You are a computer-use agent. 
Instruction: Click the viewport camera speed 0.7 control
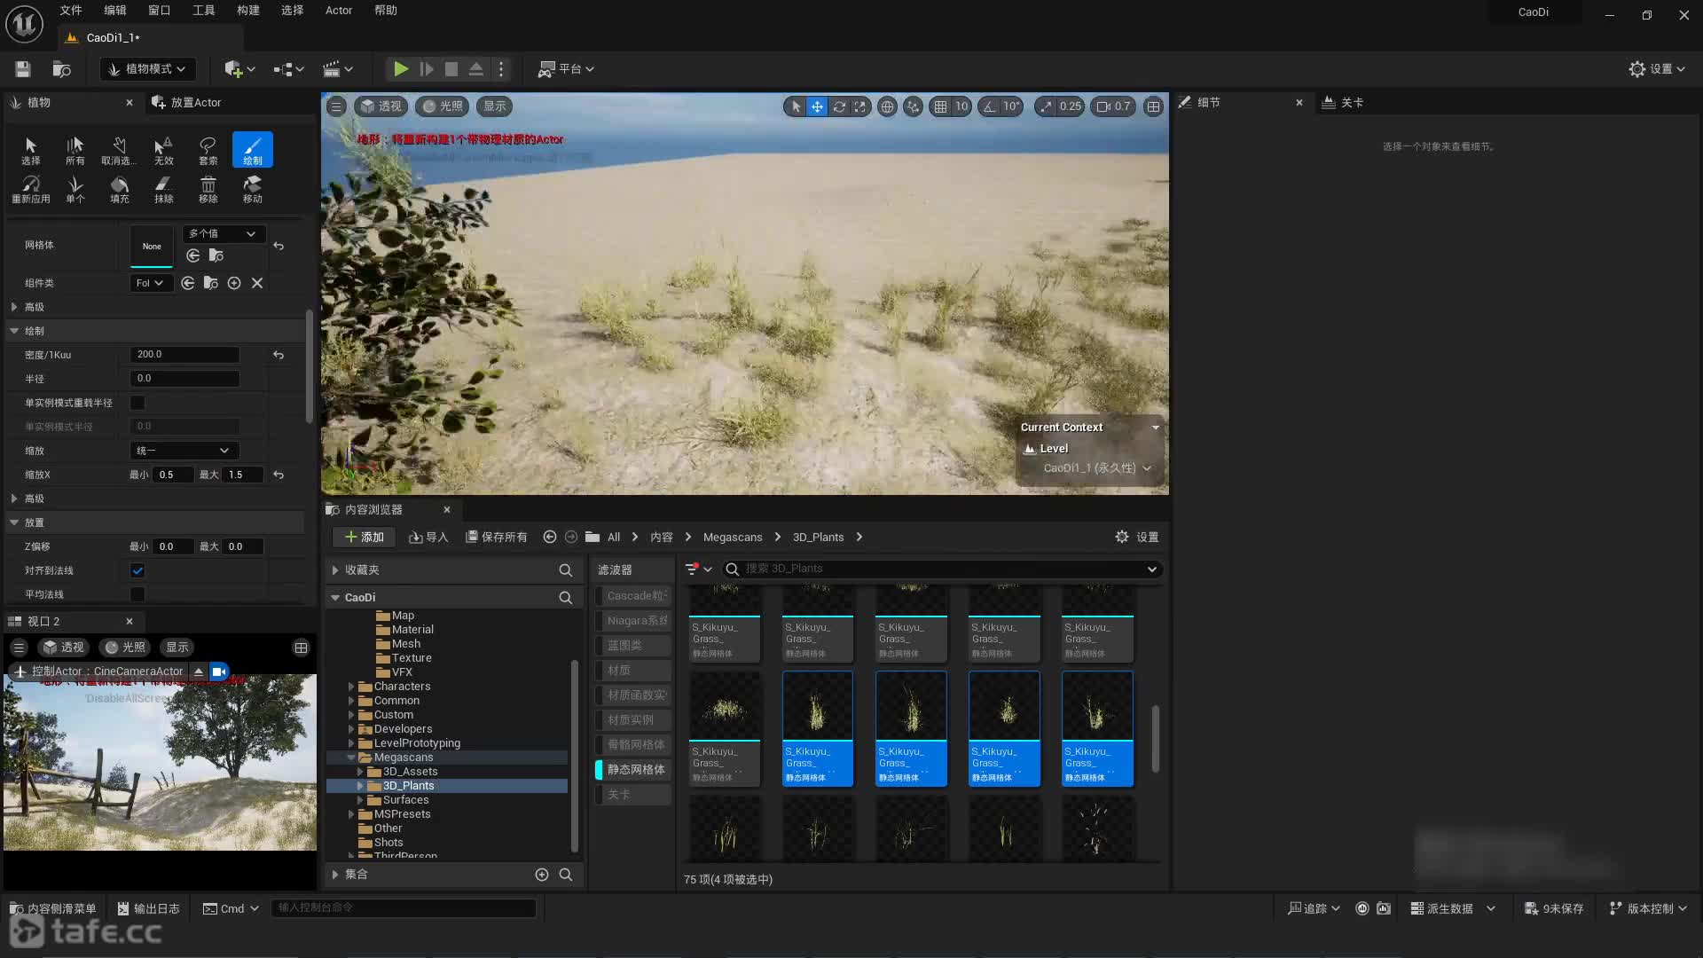click(x=1114, y=106)
